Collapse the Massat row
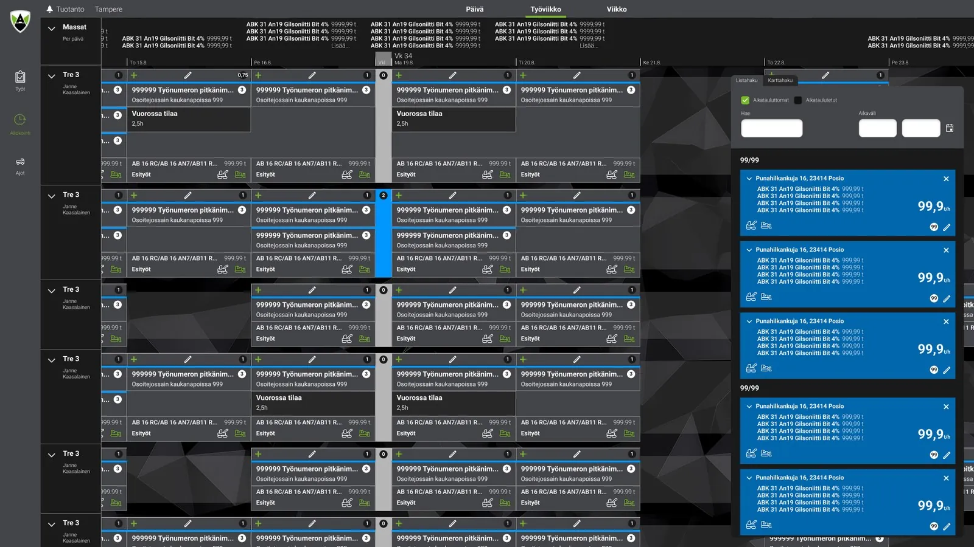This screenshot has width=974, height=547. (52, 28)
